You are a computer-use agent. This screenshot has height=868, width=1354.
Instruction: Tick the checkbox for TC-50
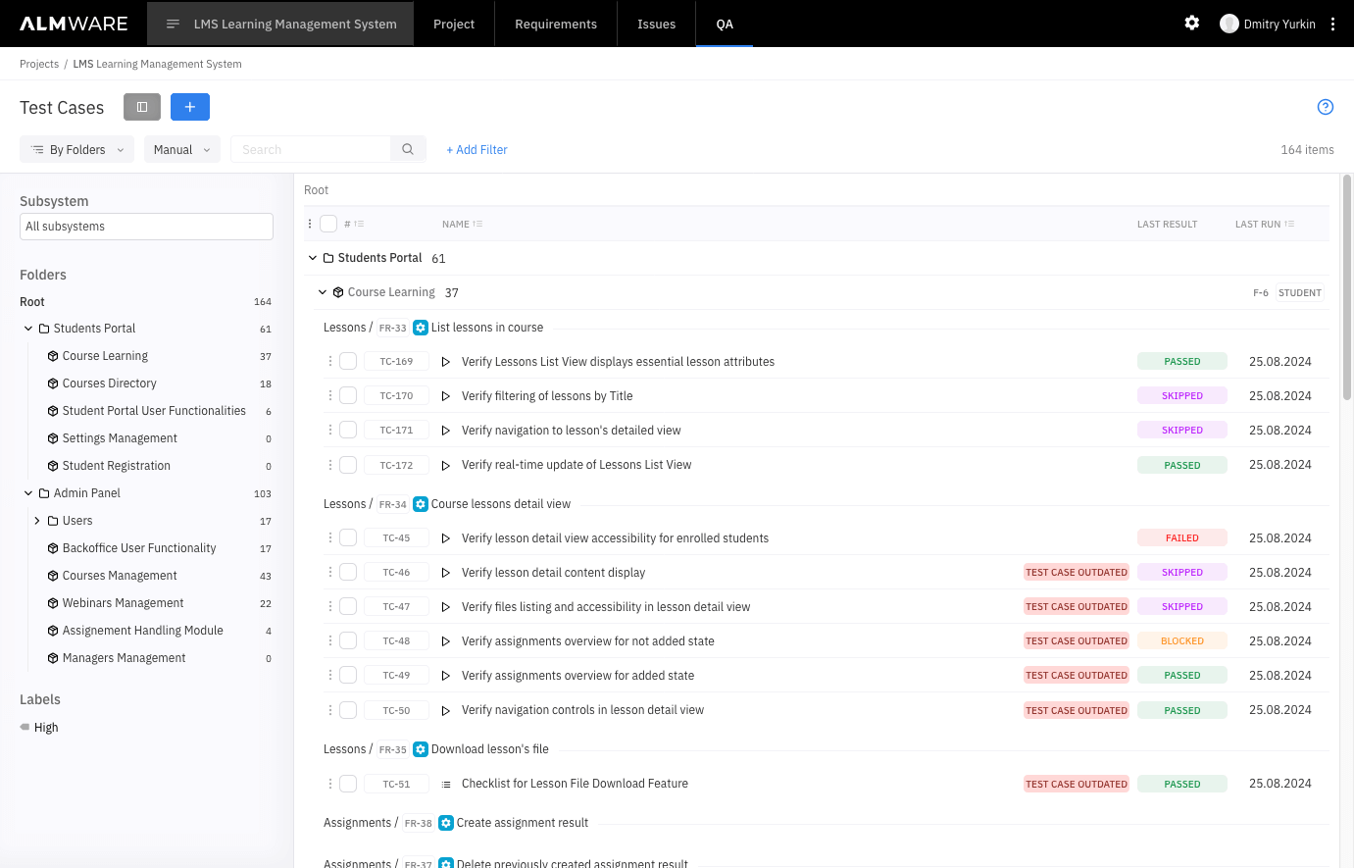coord(348,710)
